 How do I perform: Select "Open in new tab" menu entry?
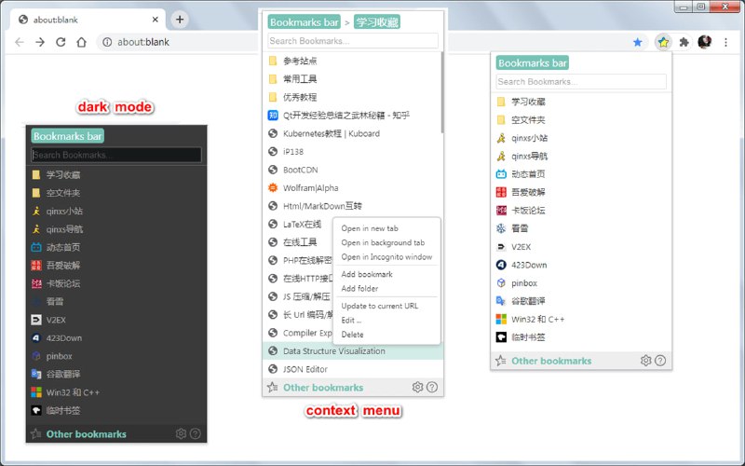point(370,228)
